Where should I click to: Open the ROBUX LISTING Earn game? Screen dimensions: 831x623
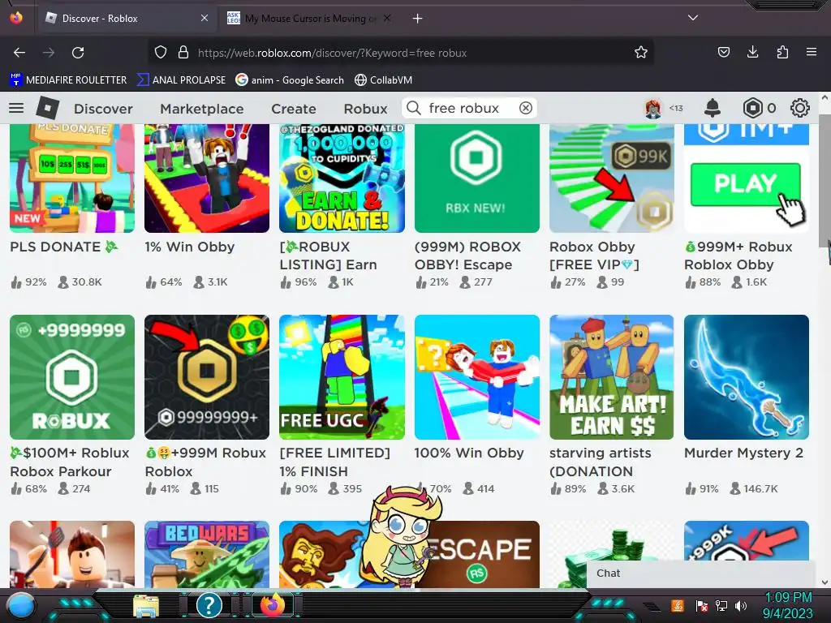pos(342,178)
